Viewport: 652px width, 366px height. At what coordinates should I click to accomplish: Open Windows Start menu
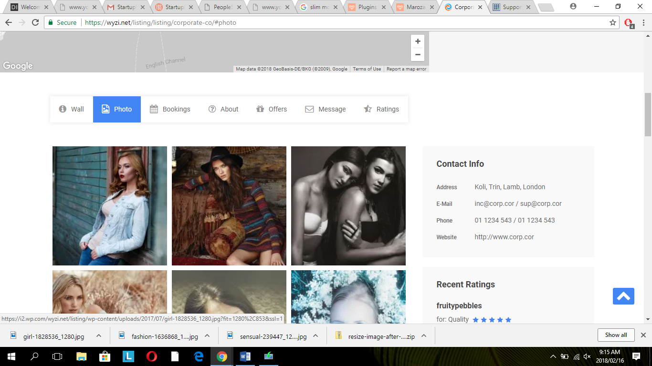coord(11,356)
